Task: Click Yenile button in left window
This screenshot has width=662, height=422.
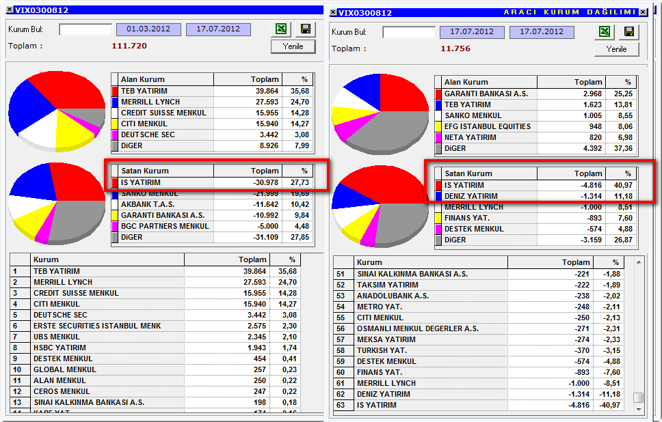Action: (293, 46)
